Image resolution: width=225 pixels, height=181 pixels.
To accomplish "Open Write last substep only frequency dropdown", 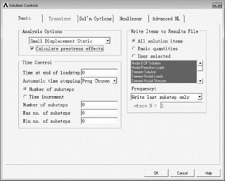I will pos(200,97).
